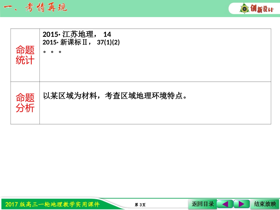Screen dimensions: 280x210
Task: Click the slide heading 一、考情再现
Action: (x=35, y=8)
